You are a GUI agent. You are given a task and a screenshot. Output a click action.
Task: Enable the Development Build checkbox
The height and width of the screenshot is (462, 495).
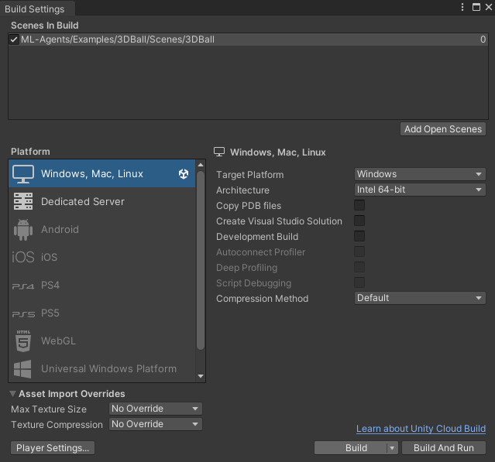[359, 236]
